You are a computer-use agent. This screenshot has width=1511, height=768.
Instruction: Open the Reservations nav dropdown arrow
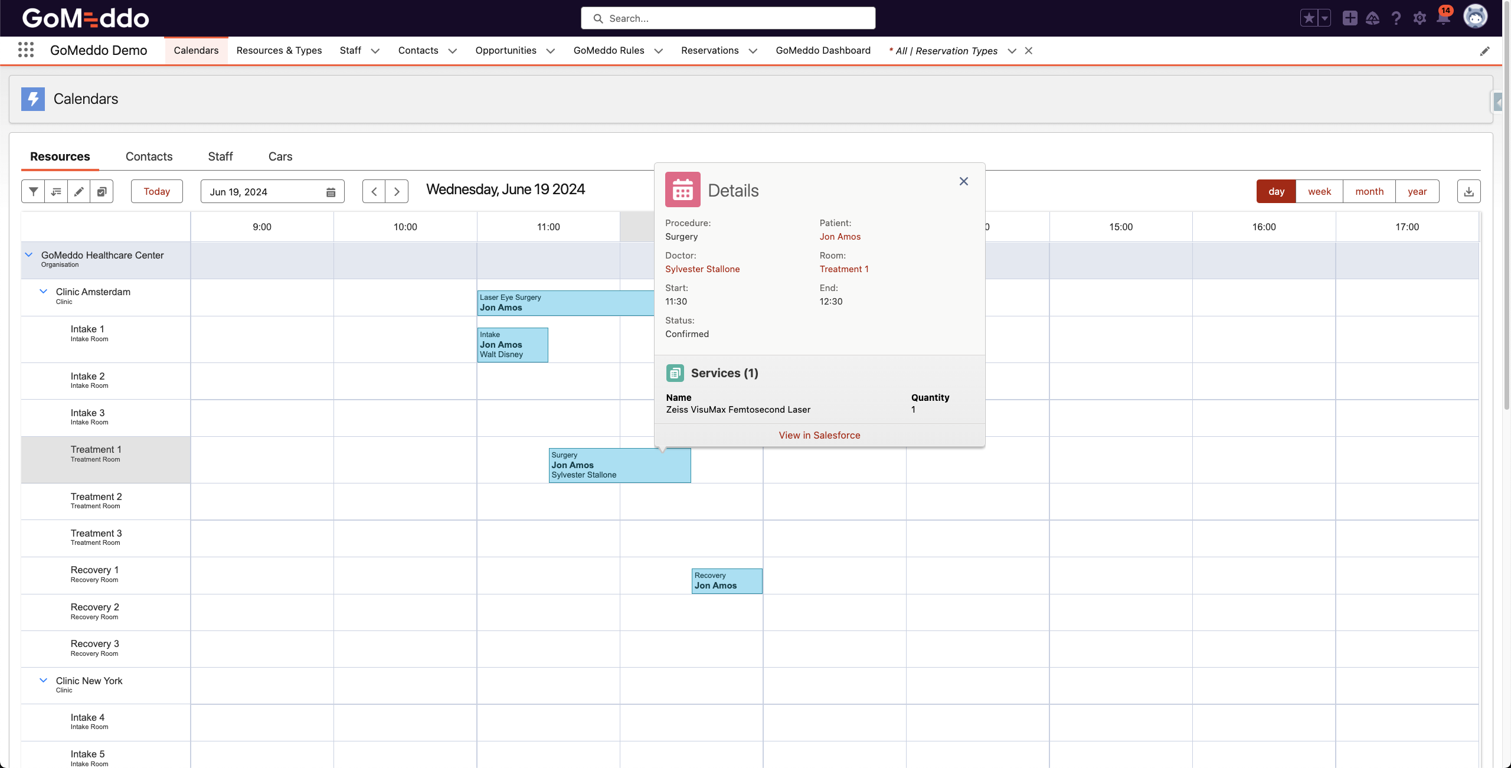tap(753, 51)
